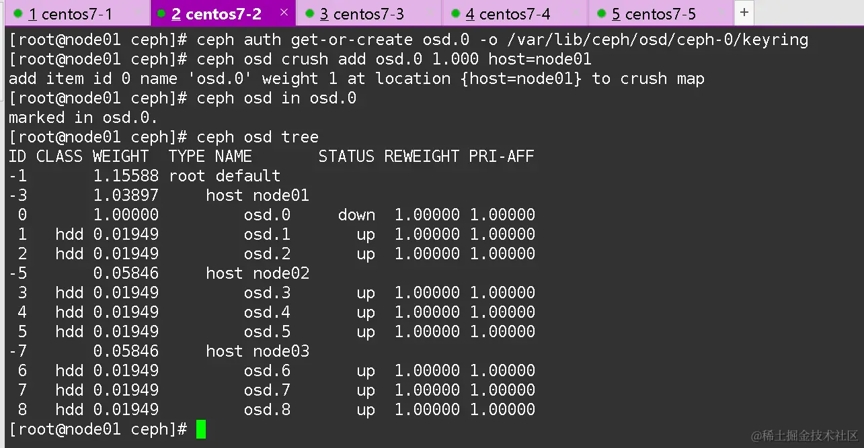Click the hdd class of osd.1
Viewport: 864px width, 448px height.
[x=69, y=234]
